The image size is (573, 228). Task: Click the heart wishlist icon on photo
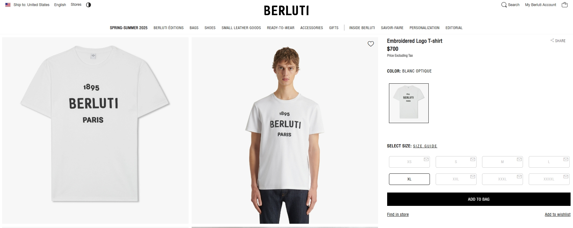[x=370, y=44]
